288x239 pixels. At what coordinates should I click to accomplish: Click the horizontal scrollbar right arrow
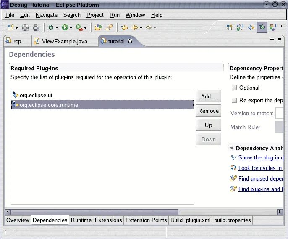[x=280, y=212]
